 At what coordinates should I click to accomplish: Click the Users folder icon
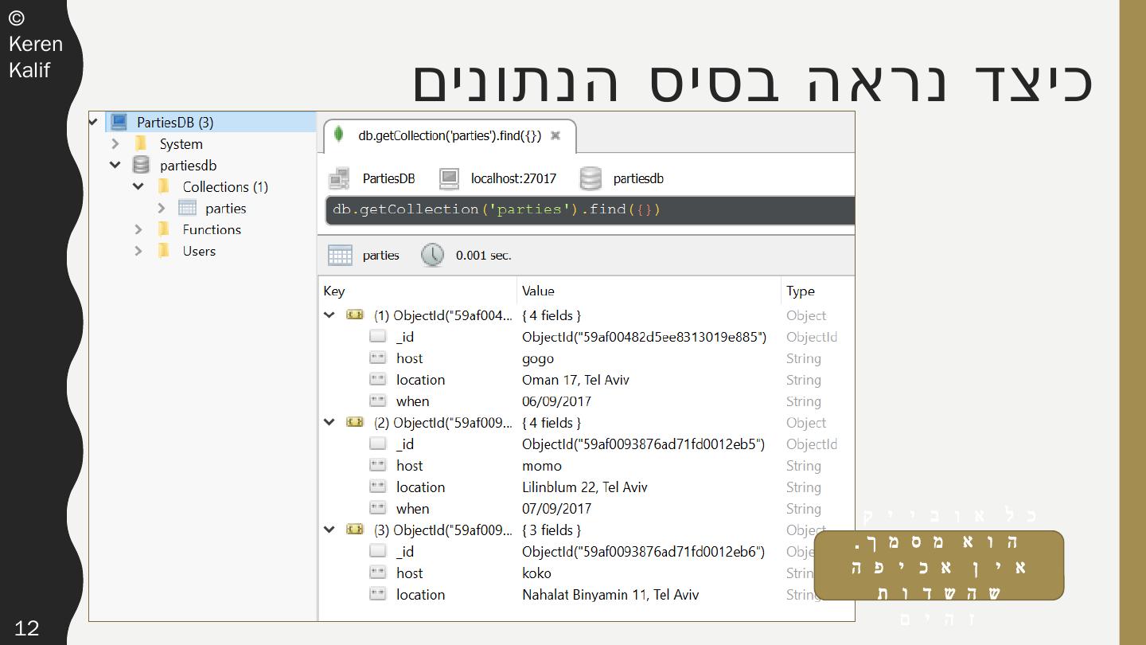click(164, 251)
